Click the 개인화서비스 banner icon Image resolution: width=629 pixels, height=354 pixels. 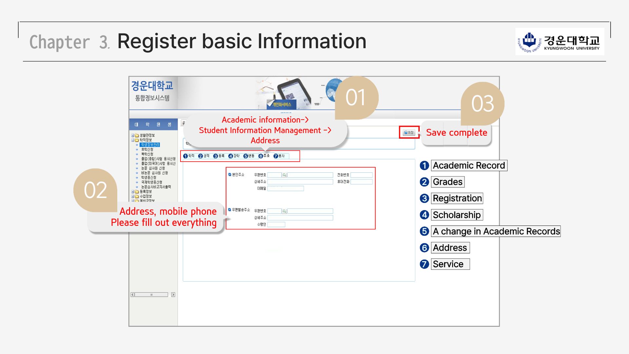(281, 104)
